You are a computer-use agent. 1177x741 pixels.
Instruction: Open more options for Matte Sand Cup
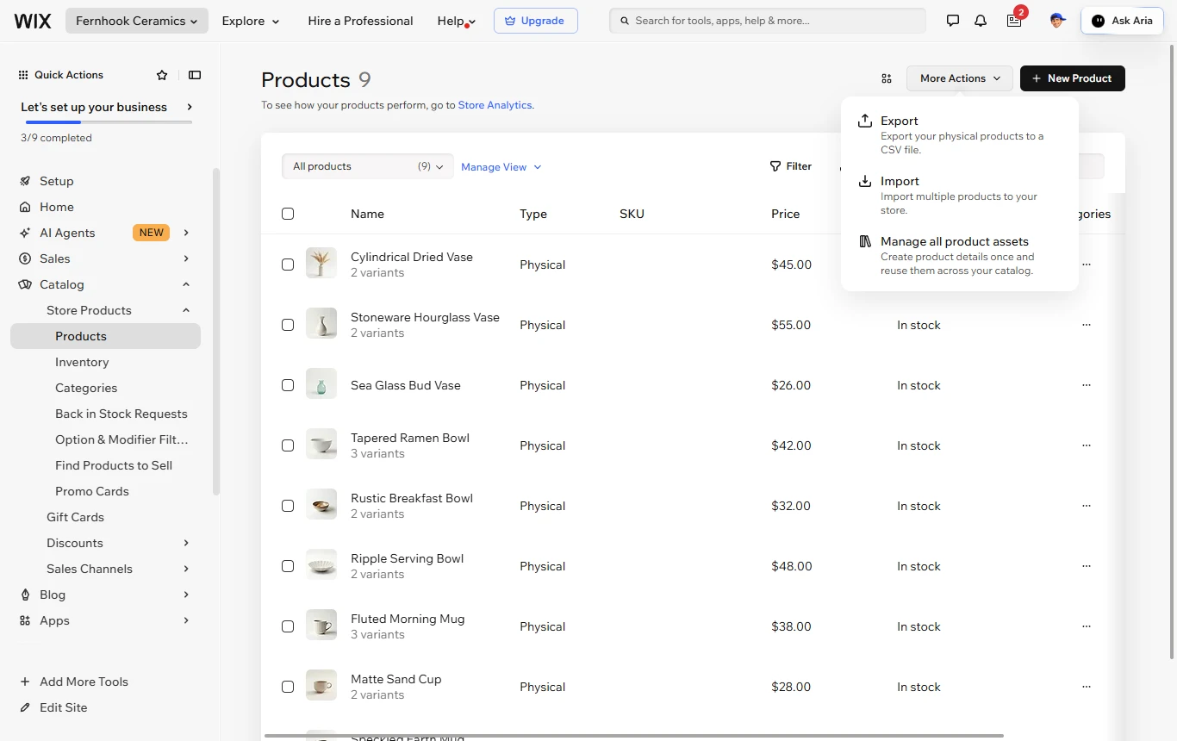point(1087,687)
